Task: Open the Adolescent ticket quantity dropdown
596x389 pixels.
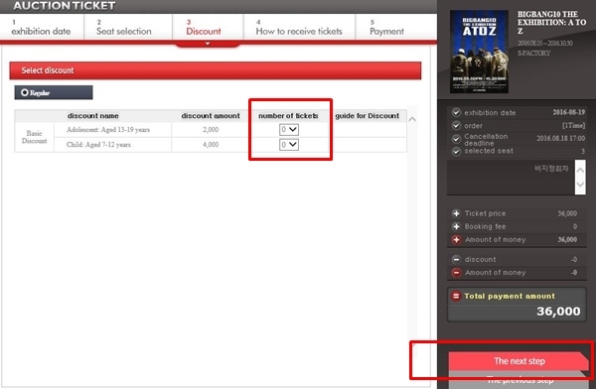Action: (289, 130)
